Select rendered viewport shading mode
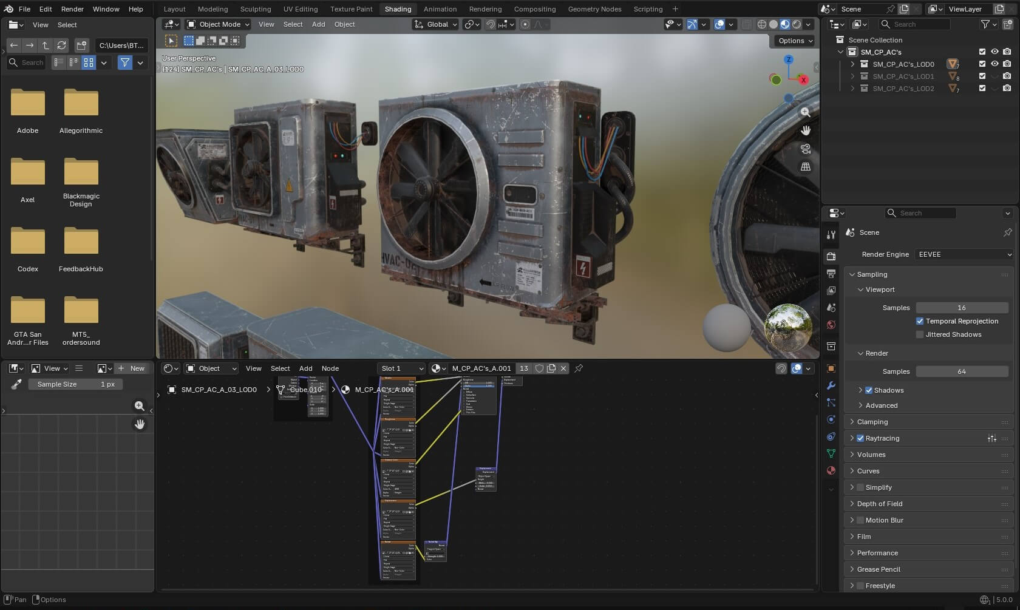The width and height of the screenshot is (1020, 610). point(797,24)
